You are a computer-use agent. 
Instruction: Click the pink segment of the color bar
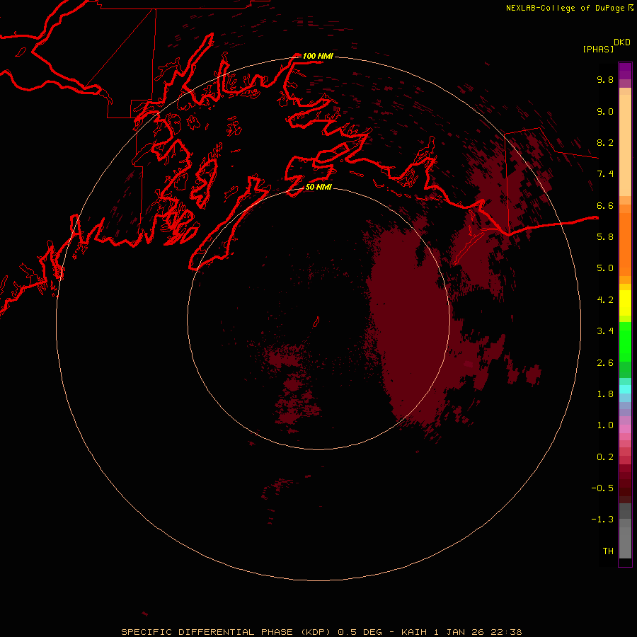tap(625, 429)
